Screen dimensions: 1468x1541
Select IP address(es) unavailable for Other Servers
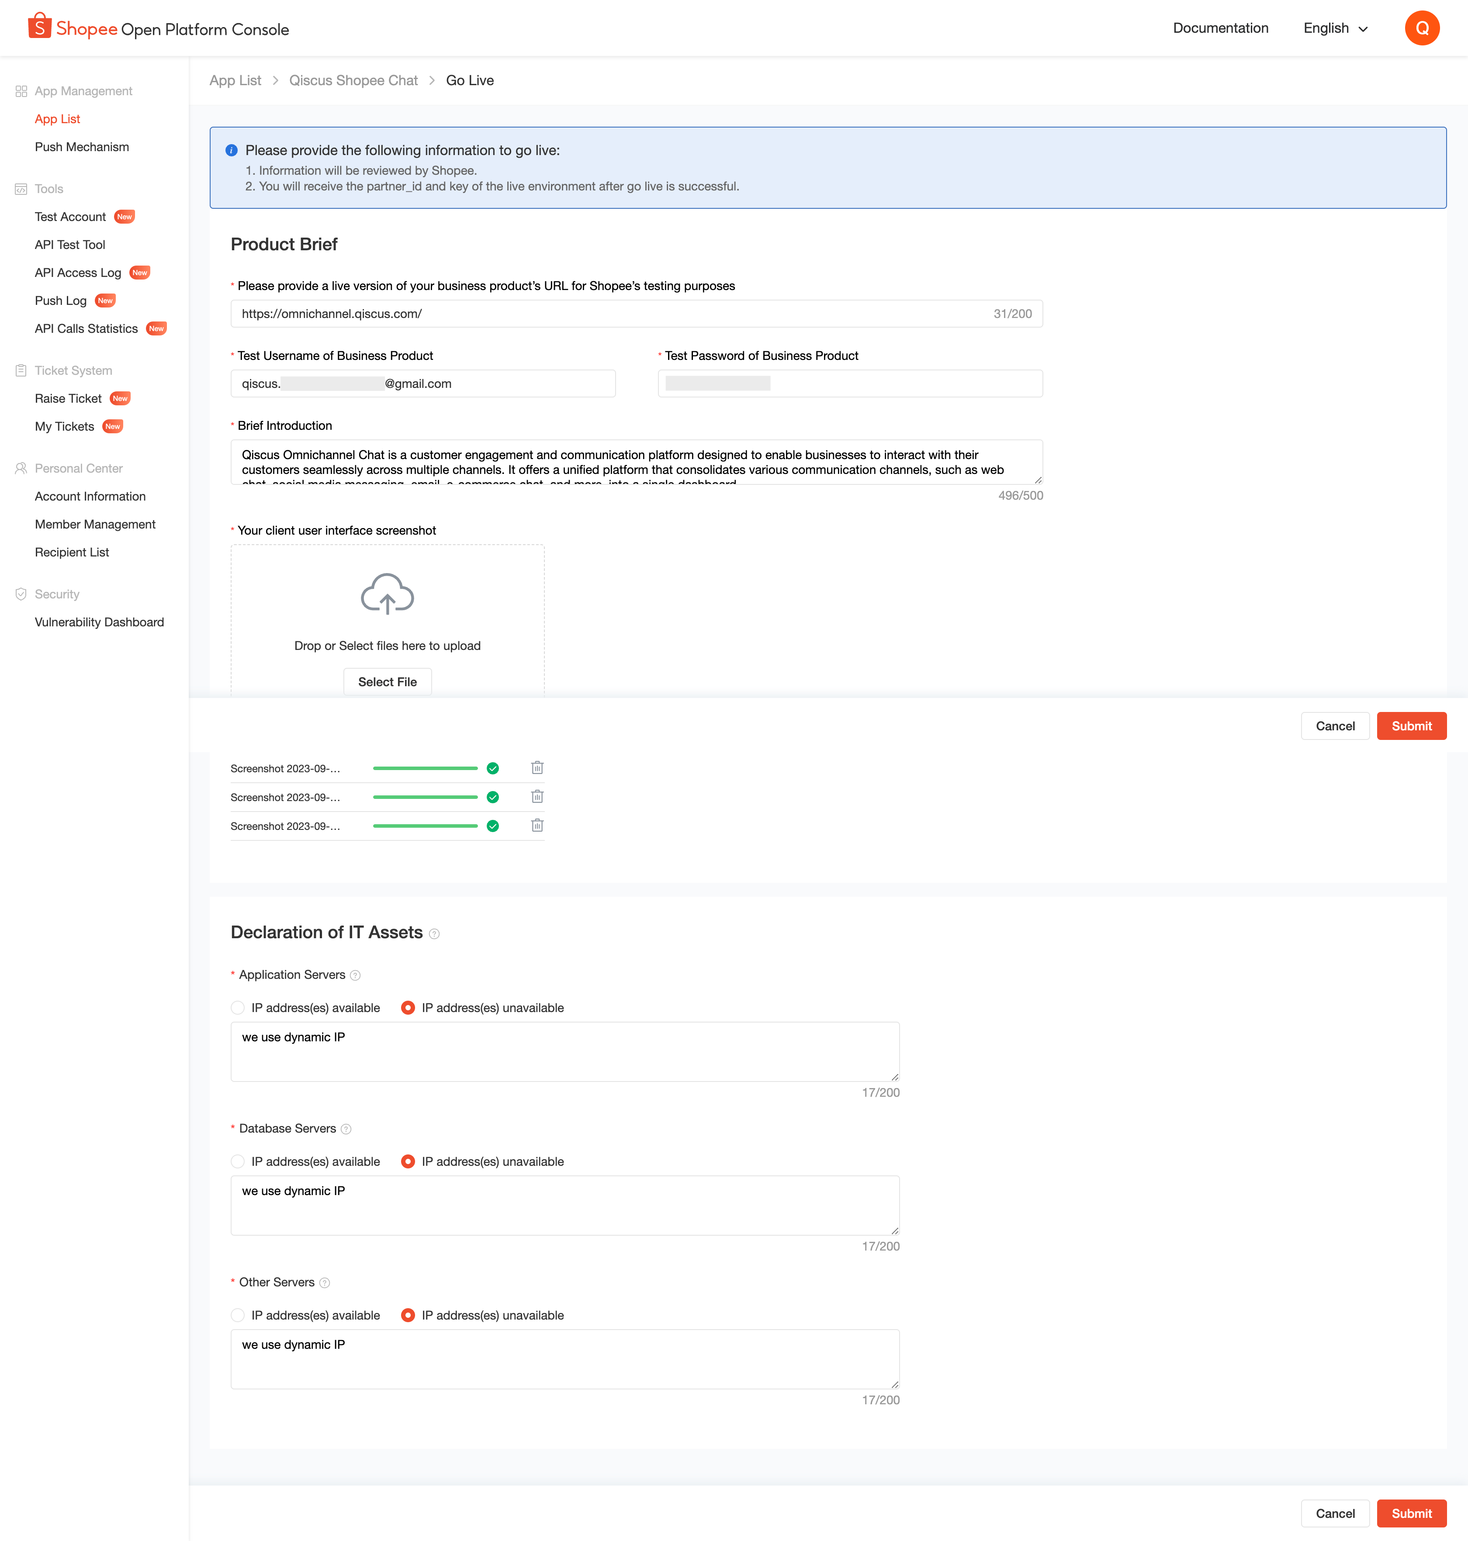point(408,1315)
